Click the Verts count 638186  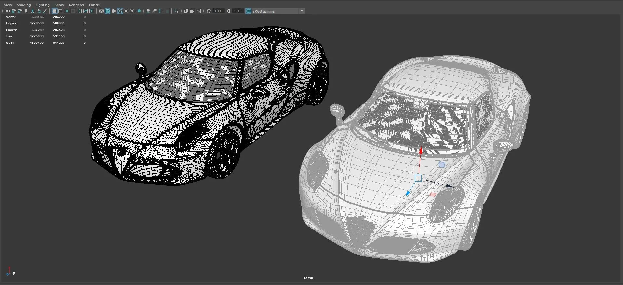click(x=37, y=17)
